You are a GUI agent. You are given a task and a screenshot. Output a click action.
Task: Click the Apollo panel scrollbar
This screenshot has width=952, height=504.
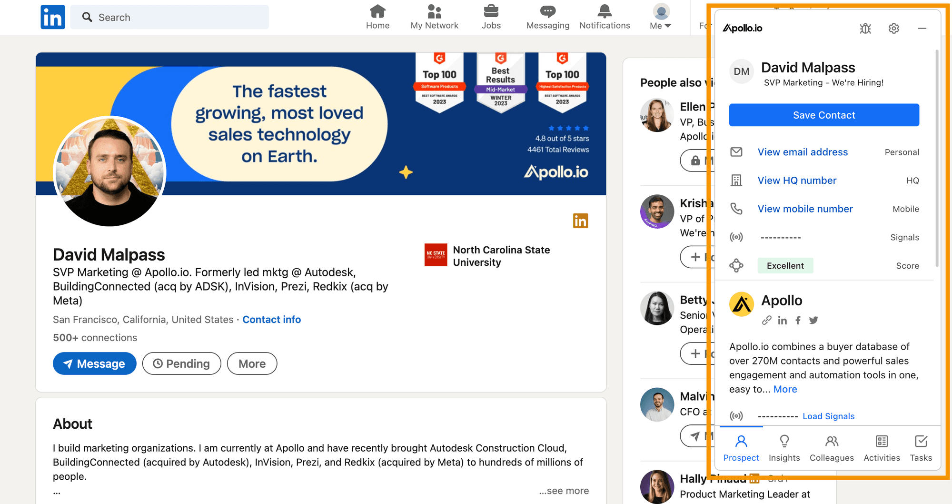[x=937, y=157]
